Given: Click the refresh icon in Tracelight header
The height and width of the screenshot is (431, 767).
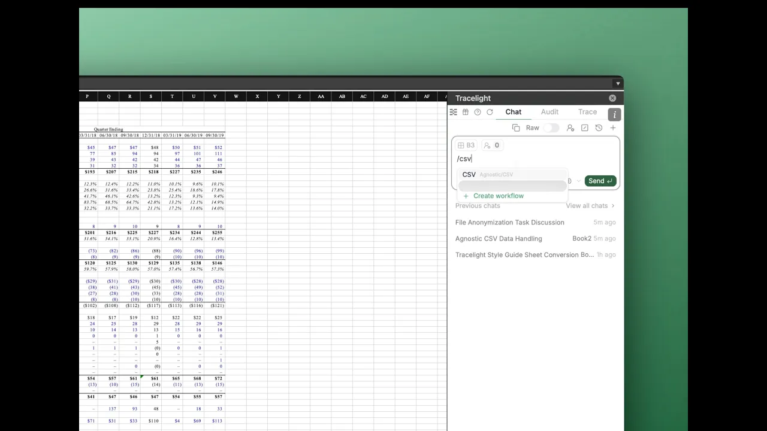Looking at the screenshot, I should point(490,112).
